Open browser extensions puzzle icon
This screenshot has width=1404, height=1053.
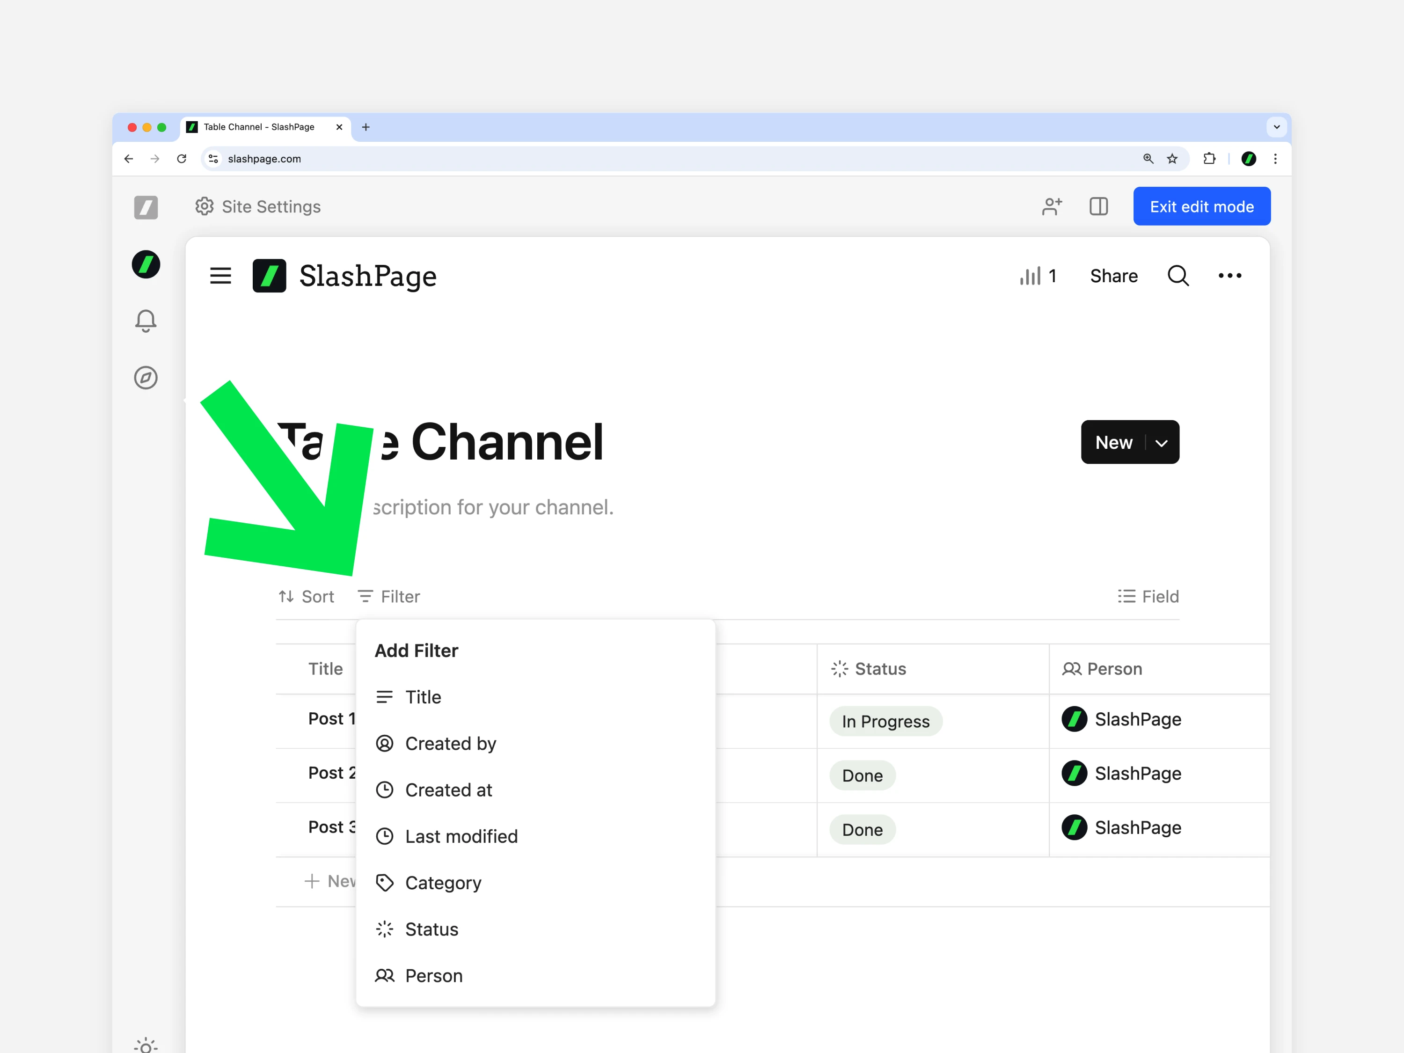click(1209, 159)
